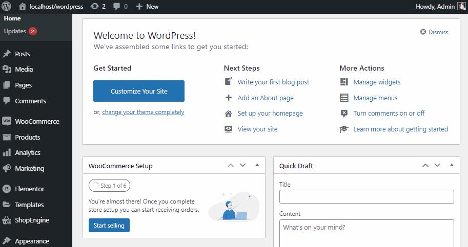Click the Analytics bar chart icon
Screen dimensions: 468x247
tap(7, 153)
